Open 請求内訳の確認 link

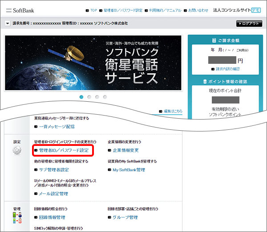[x=228, y=69]
